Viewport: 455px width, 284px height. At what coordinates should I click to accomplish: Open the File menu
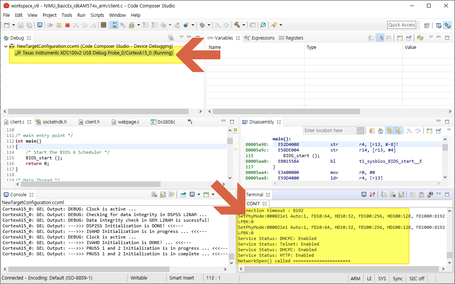(6, 15)
